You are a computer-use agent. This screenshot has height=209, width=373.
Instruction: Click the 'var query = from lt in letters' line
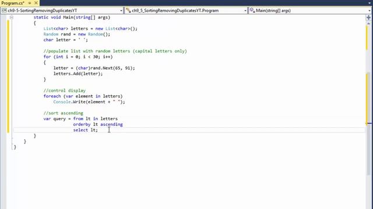[x=80, y=118]
